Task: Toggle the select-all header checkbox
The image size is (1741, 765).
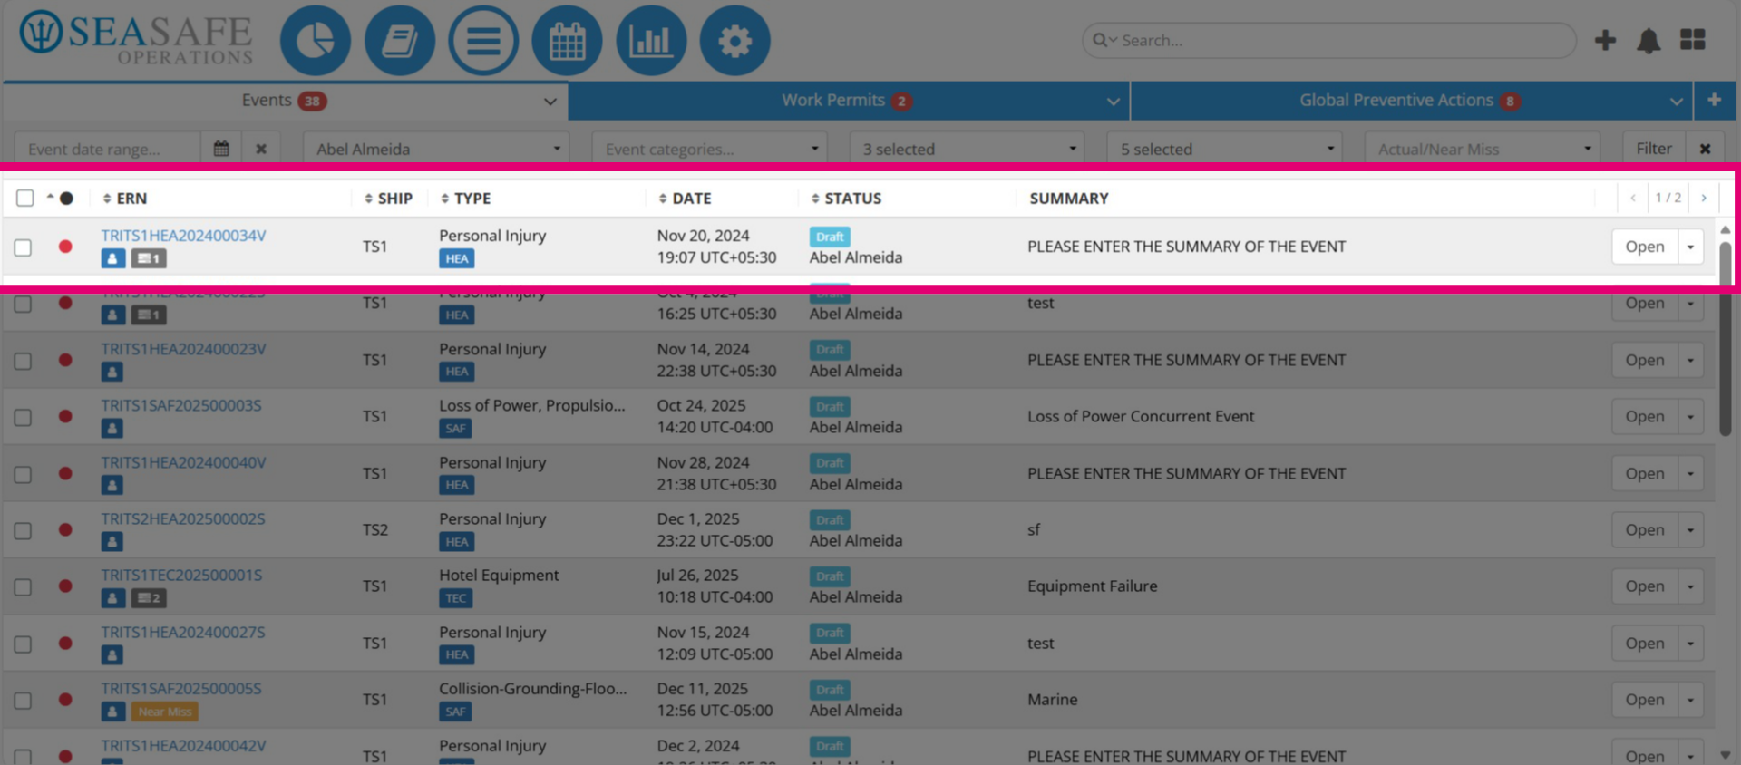Action: pyautogui.click(x=25, y=198)
